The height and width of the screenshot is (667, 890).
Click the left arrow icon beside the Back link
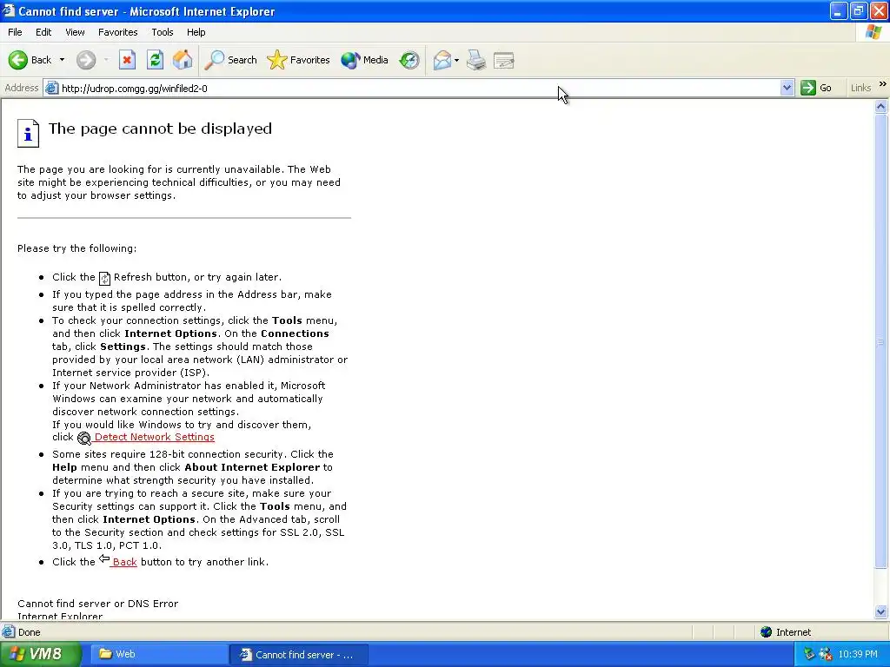pos(104,559)
